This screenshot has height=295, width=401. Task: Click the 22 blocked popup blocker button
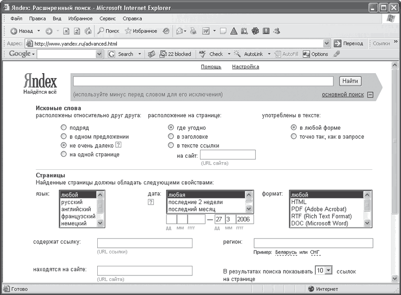click(x=175, y=54)
